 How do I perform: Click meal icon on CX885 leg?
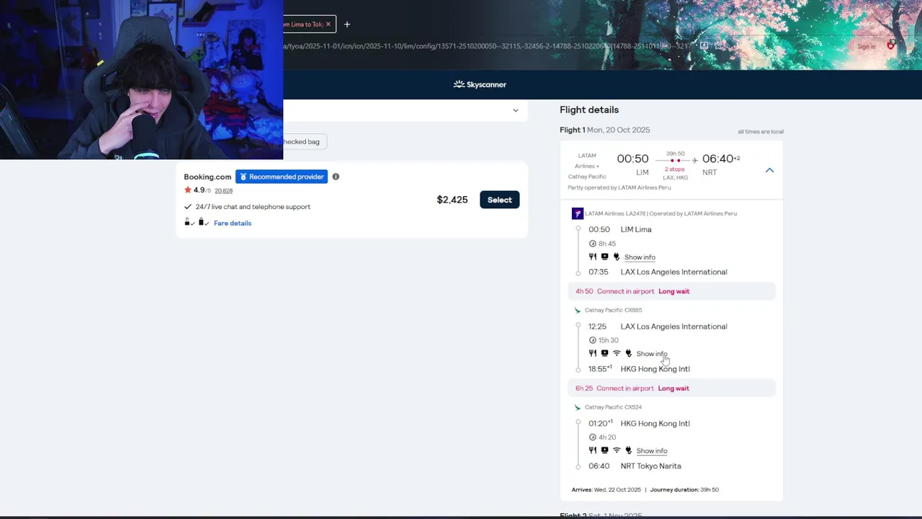(592, 353)
